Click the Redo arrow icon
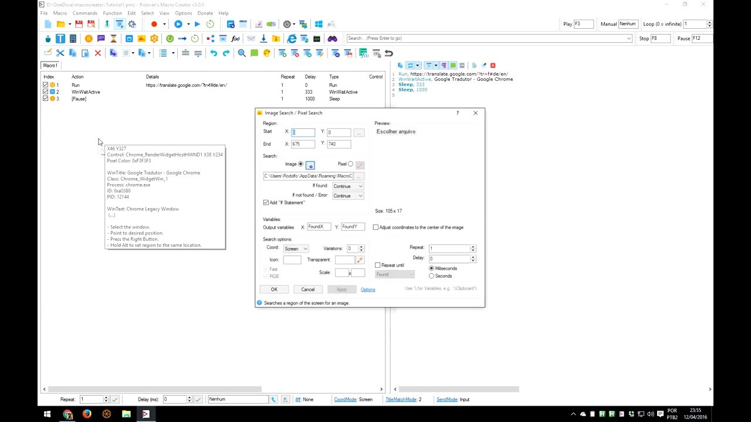This screenshot has width=751, height=422. click(x=226, y=53)
